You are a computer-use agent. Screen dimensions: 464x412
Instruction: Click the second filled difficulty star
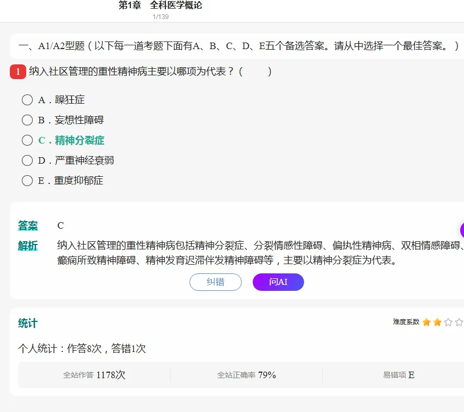437,322
